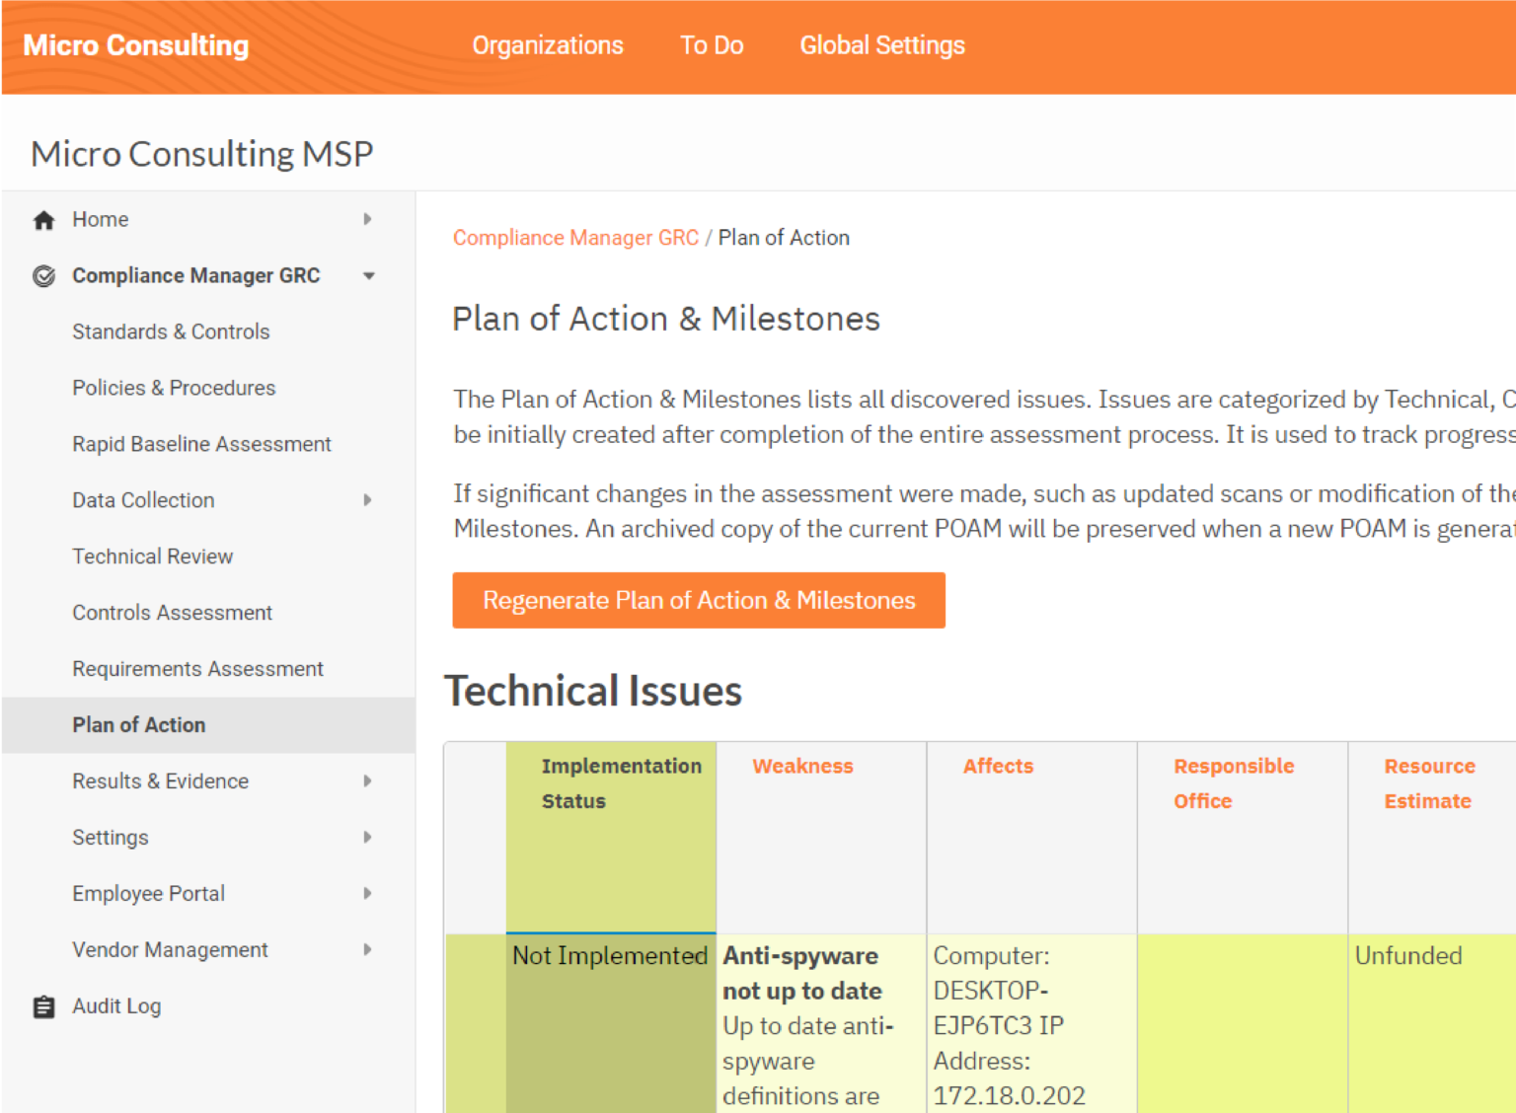Open the Technical Review page
Image resolution: width=1516 pixels, height=1113 pixels.
[152, 556]
